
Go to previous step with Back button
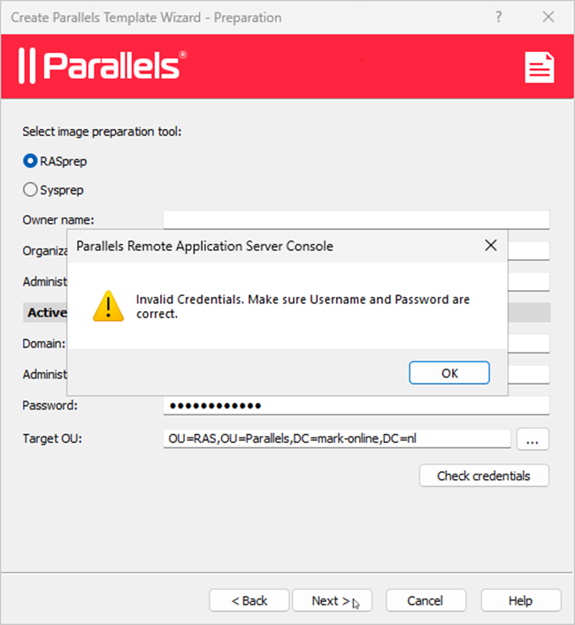pos(249,600)
